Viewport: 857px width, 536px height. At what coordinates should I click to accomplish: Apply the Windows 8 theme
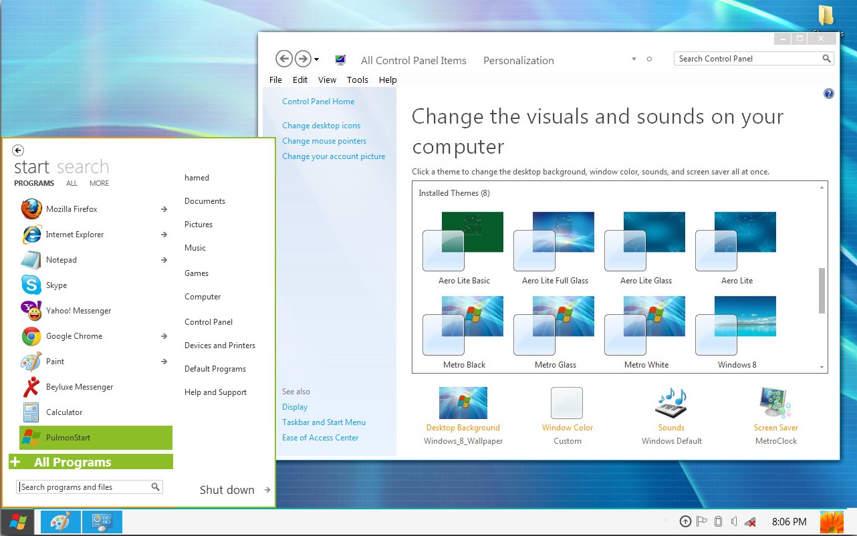pos(737,333)
